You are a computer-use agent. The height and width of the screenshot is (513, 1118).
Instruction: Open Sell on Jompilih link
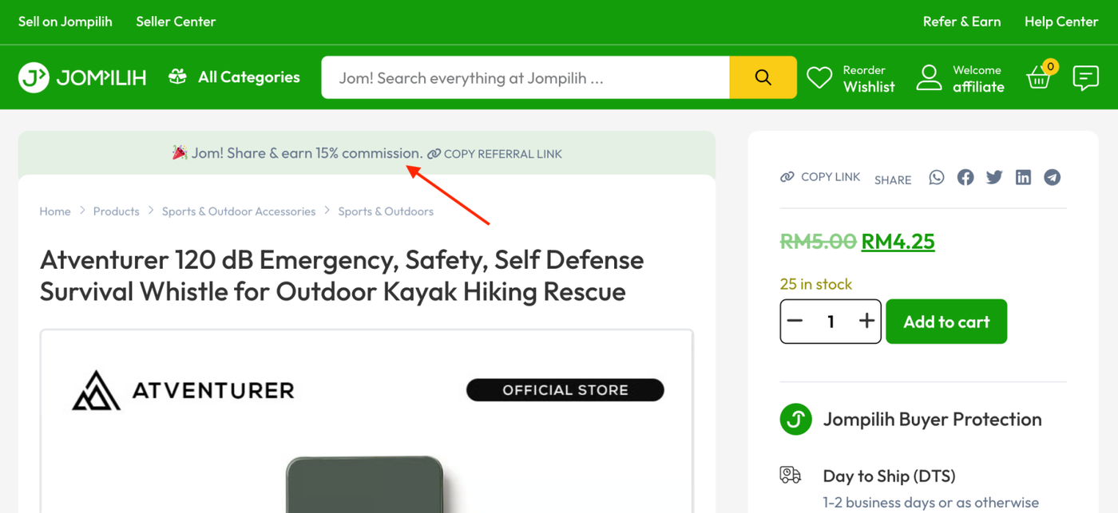click(65, 22)
